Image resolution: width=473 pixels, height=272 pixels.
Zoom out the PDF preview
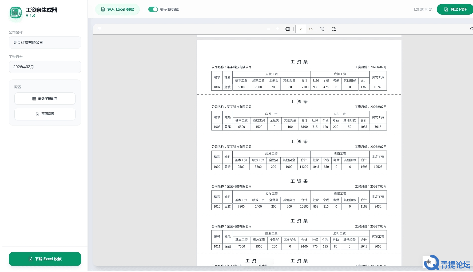coord(268,29)
